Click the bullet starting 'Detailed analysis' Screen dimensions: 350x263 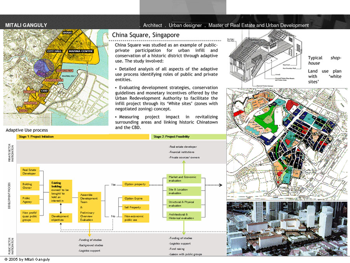click(x=166, y=74)
